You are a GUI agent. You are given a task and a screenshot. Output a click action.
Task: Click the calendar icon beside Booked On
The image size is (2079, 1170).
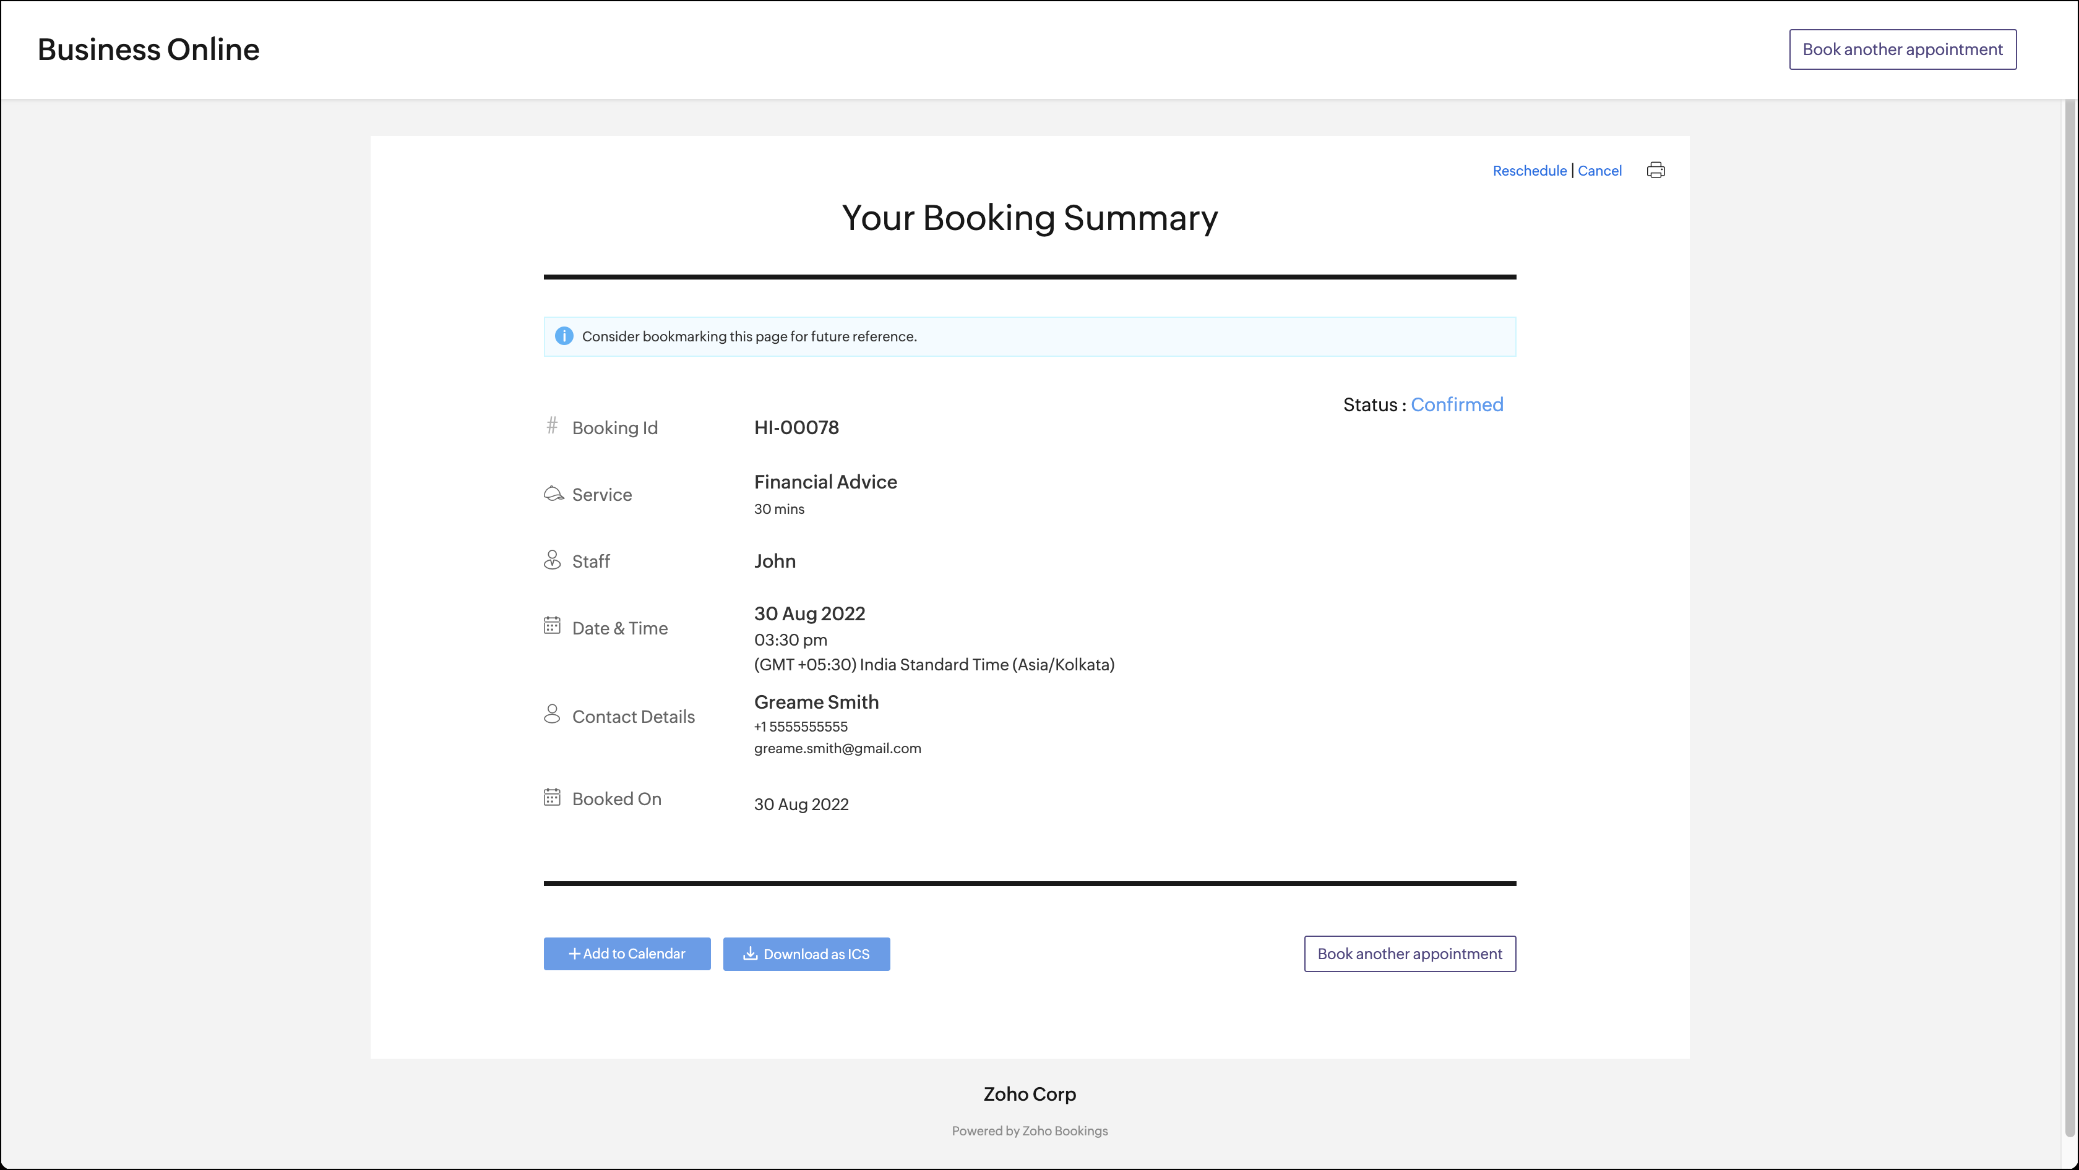point(552,798)
